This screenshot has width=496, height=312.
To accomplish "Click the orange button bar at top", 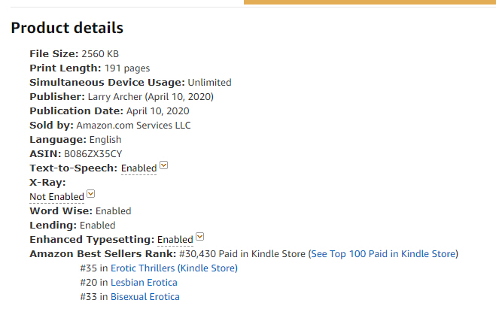I will click(369, 2).
